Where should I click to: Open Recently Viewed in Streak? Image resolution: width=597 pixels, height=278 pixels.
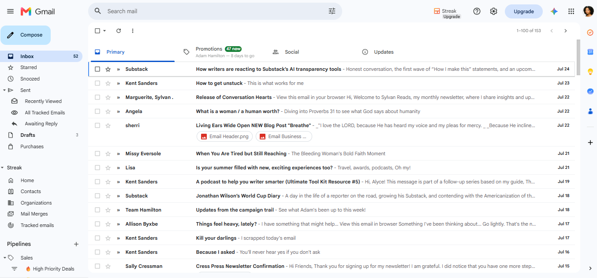[43, 101]
